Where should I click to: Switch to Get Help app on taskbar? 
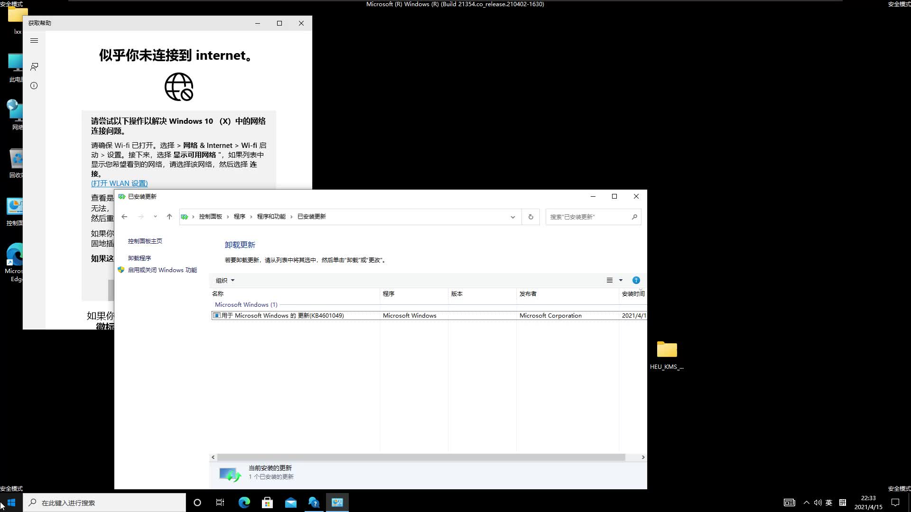[x=314, y=503]
